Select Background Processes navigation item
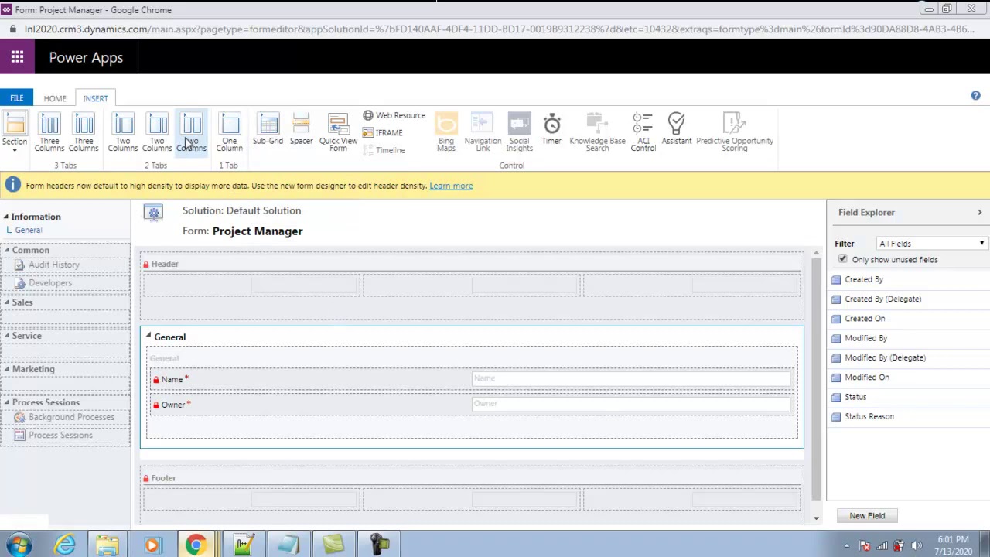 coord(71,417)
